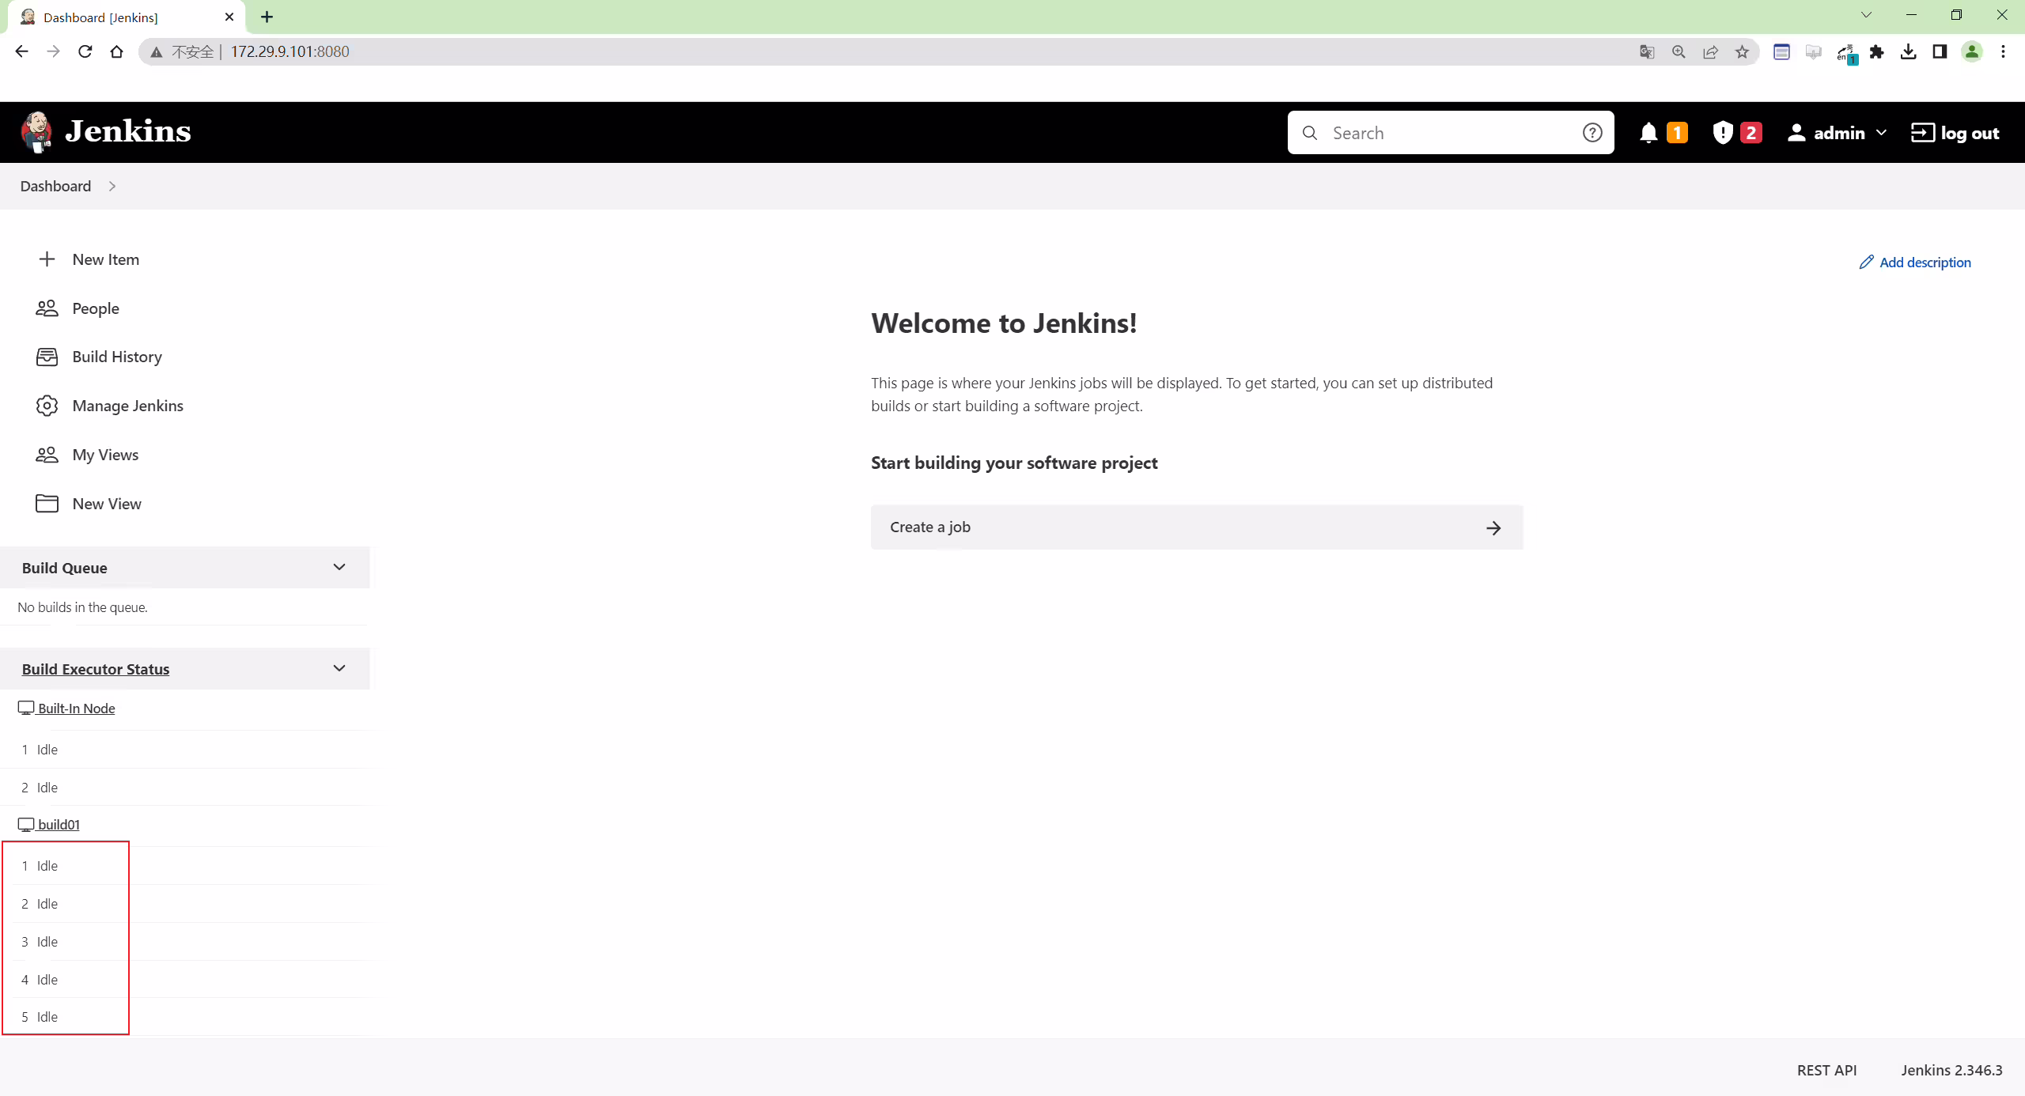
Task: Focus the Jenkins search field
Action: point(1452,133)
